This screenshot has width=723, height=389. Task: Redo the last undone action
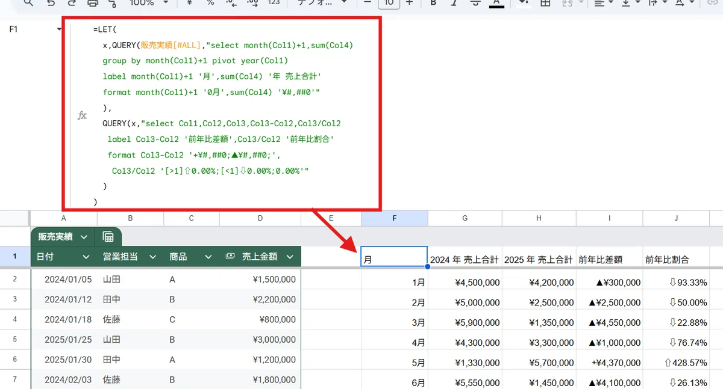coord(72,3)
